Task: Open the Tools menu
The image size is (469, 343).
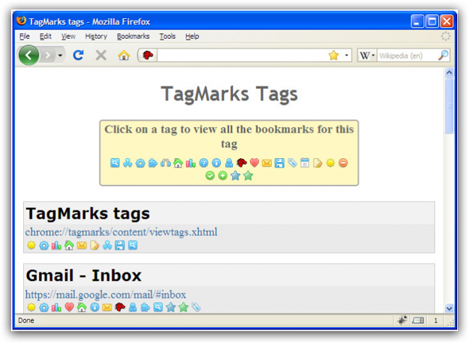Action: point(167,37)
